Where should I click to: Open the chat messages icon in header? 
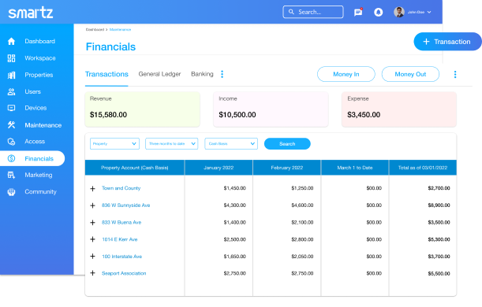coord(358,13)
